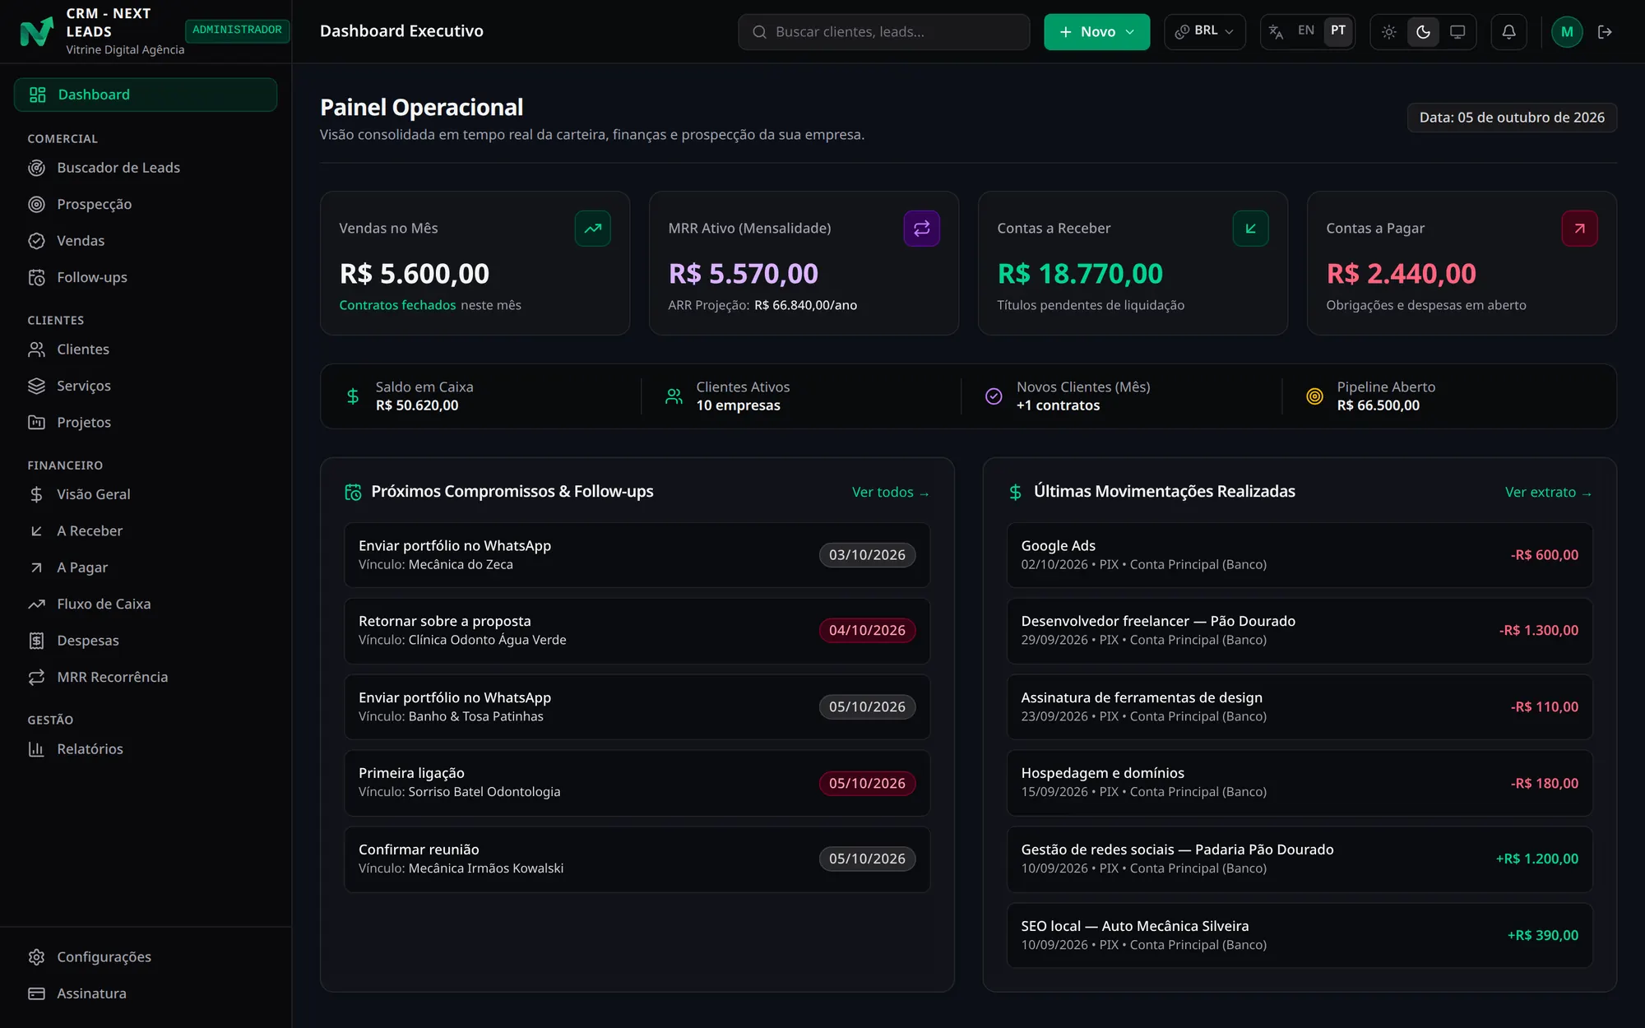This screenshot has width=1645, height=1028.
Task: Switch language to EN
Action: [1306, 30]
